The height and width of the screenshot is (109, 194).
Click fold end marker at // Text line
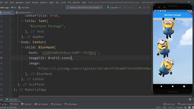tap(11, 31)
